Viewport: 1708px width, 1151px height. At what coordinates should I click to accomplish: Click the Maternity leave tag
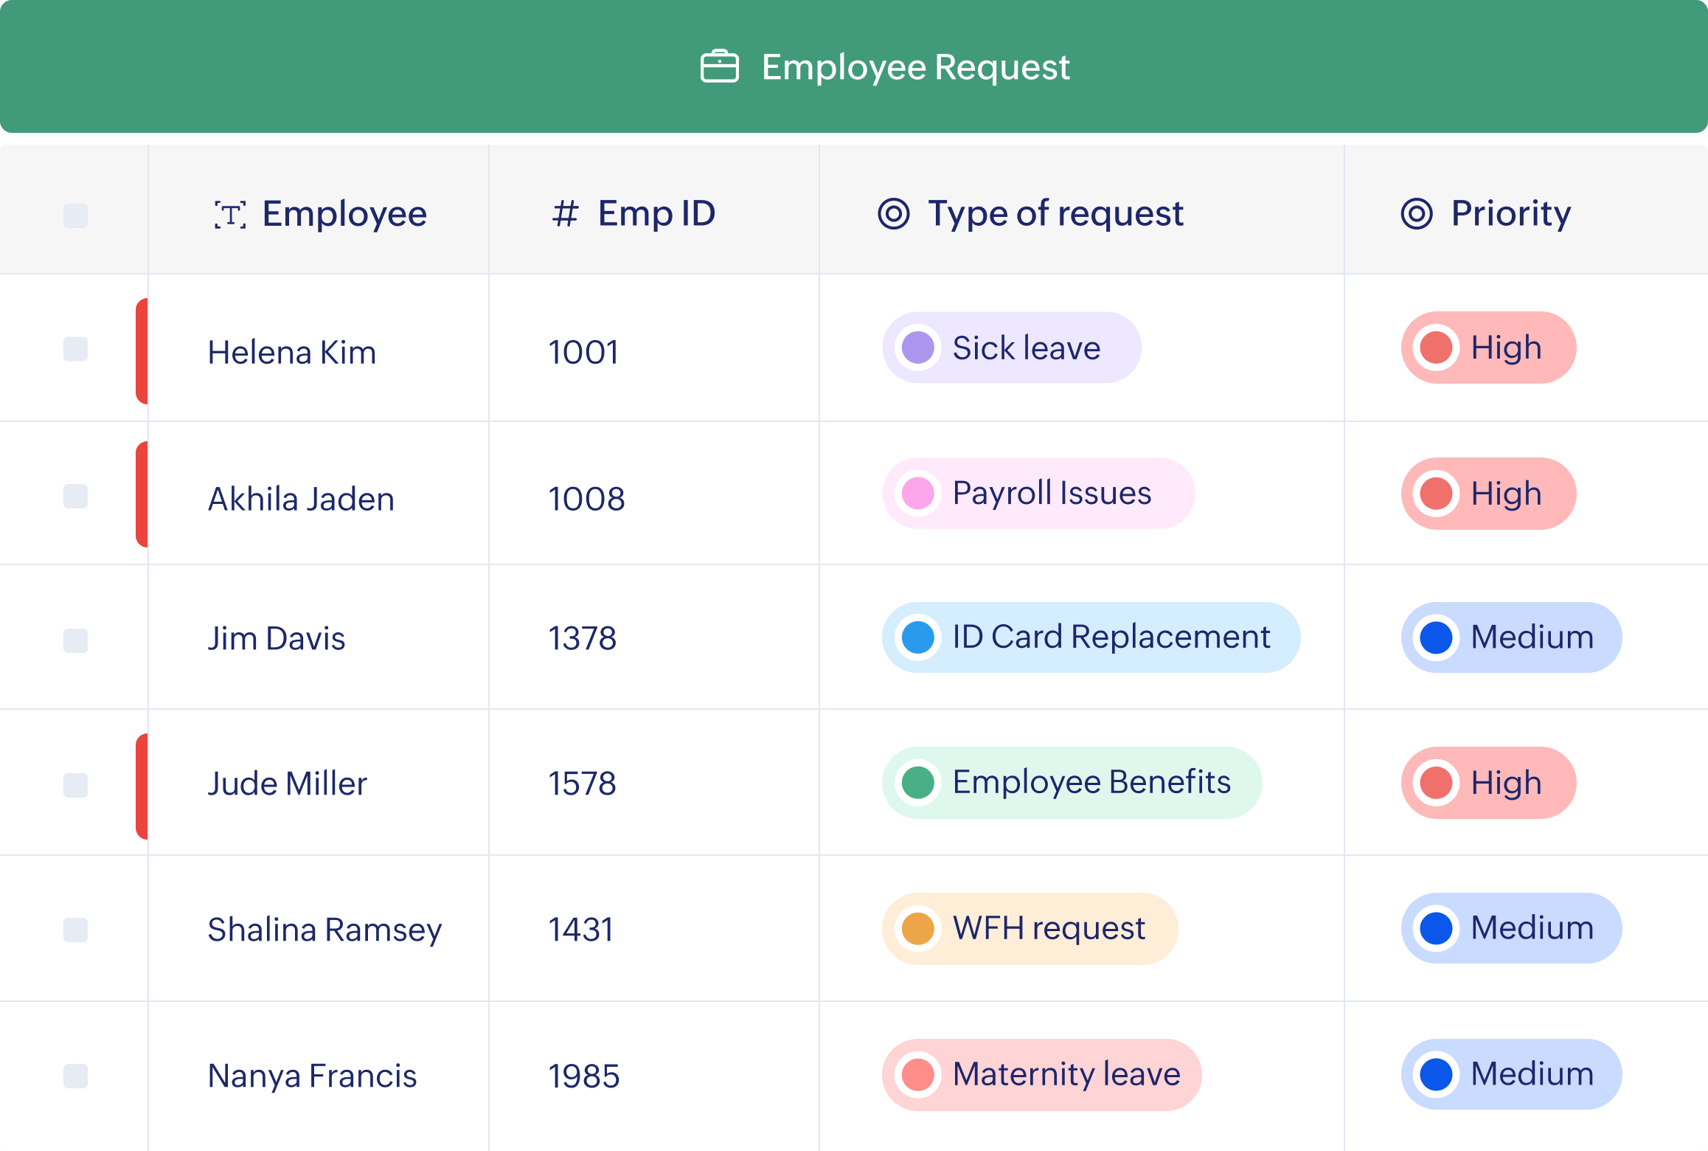pyautogui.click(x=1042, y=1075)
